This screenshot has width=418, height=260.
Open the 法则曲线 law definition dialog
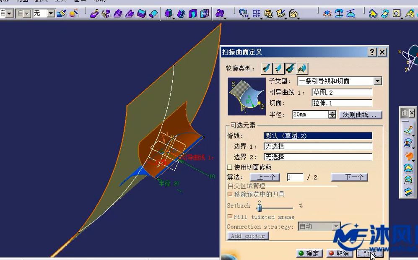[x=360, y=114]
